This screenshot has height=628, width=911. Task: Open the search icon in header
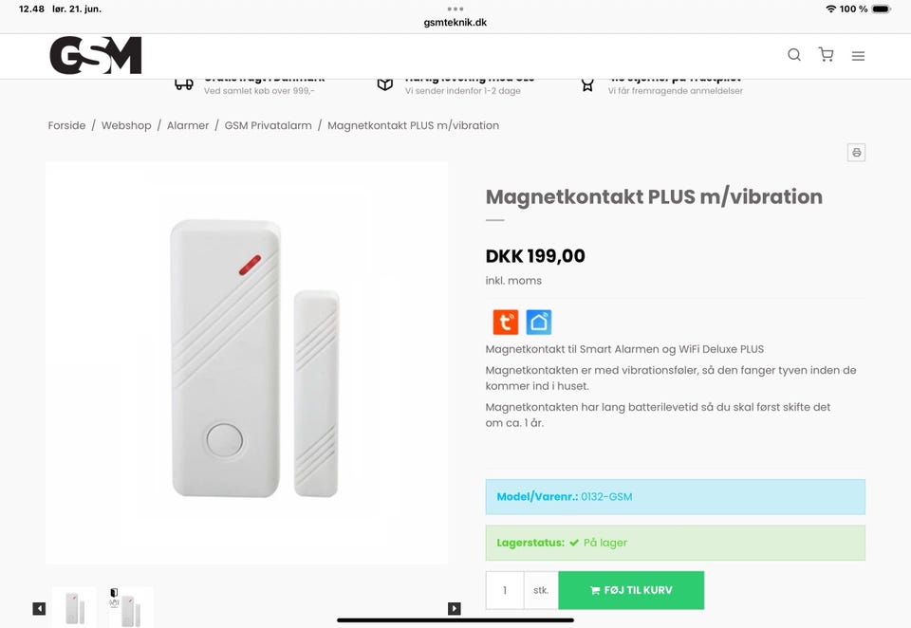pyautogui.click(x=794, y=55)
